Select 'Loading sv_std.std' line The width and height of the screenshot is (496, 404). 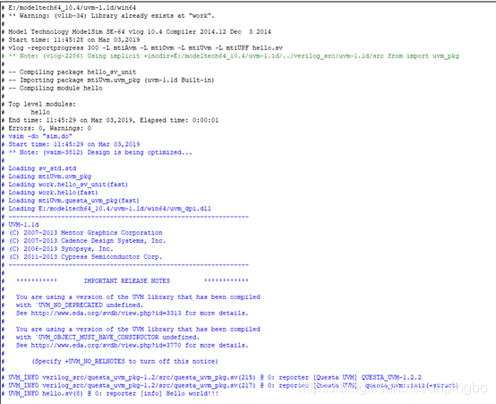point(42,168)
